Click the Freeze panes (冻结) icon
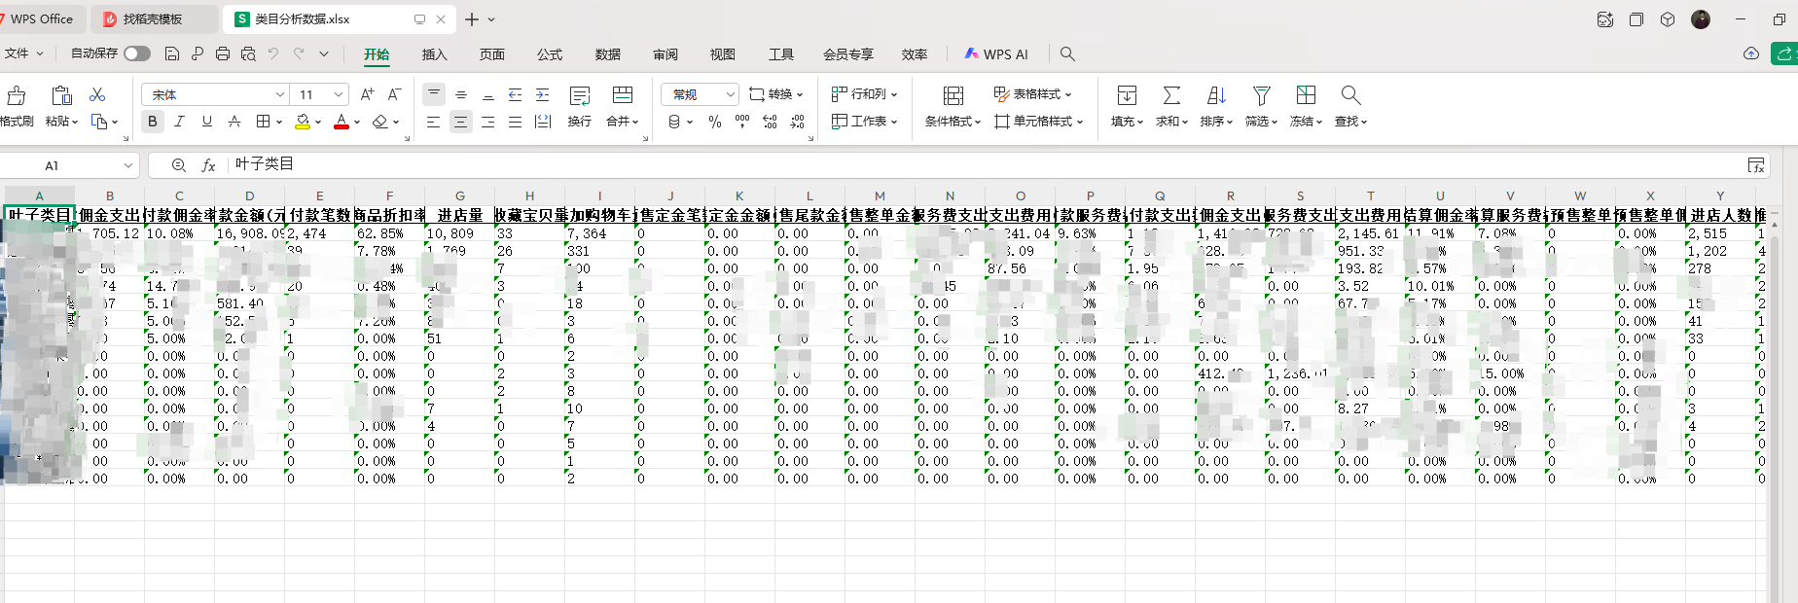Image resolution: width=1798 pixels, height=603 pixels. pos(1306,95)
